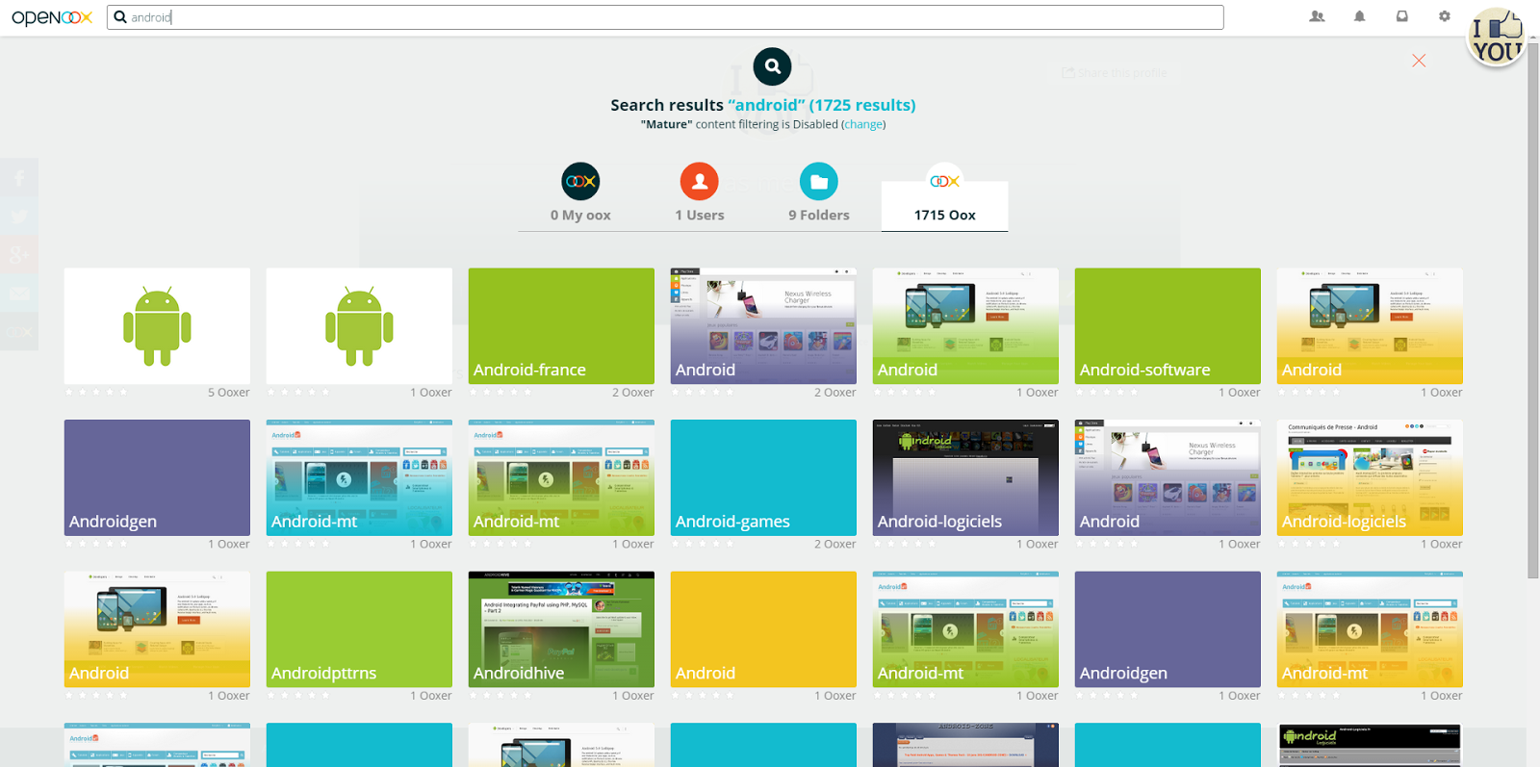
Task: Open the settings gear icon
Action: click(1445, 16)
